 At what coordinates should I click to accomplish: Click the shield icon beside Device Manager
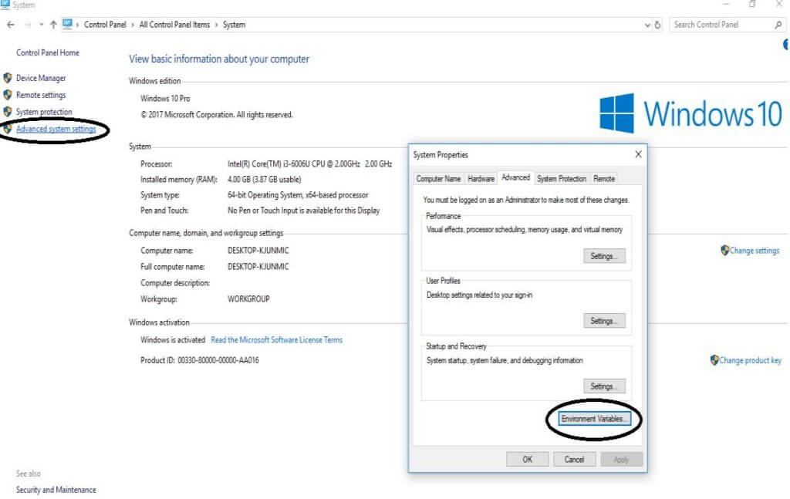[8, 78]
